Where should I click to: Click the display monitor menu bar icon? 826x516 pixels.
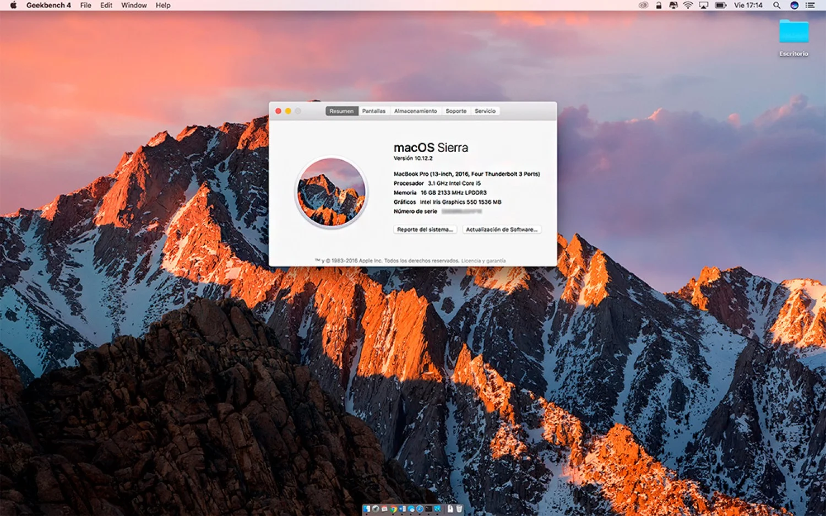(673, 5)
